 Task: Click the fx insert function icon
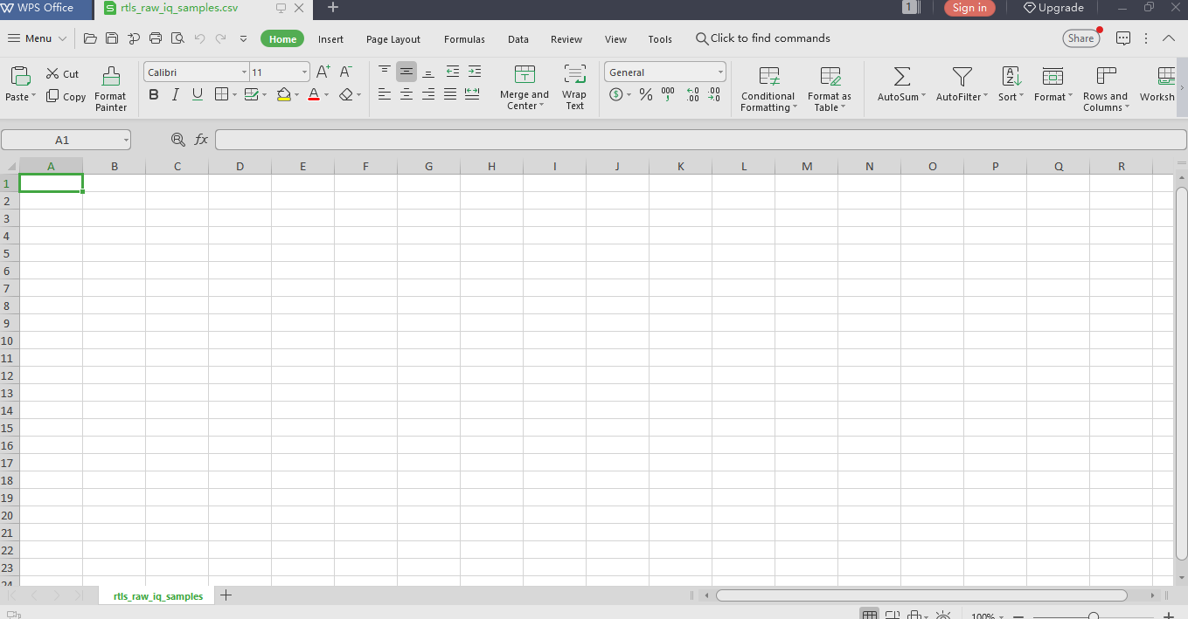pyautogui.click(x=201, y=140)
